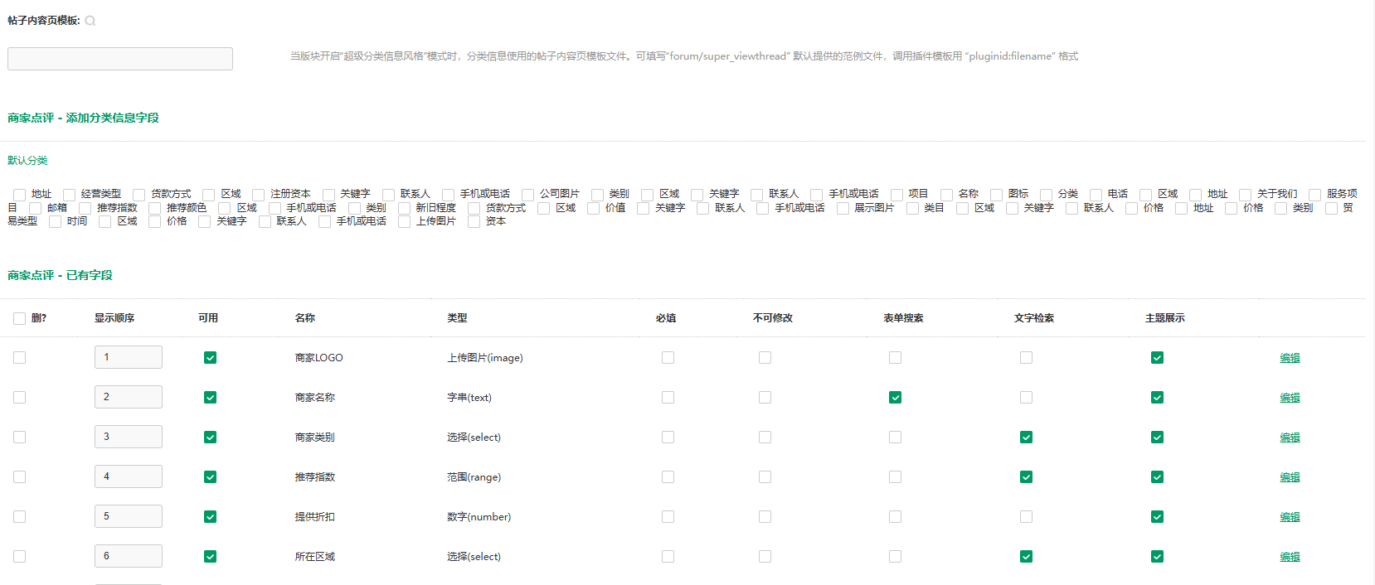Tick the 展示图片 checkbox

click(x=843, y=209)
